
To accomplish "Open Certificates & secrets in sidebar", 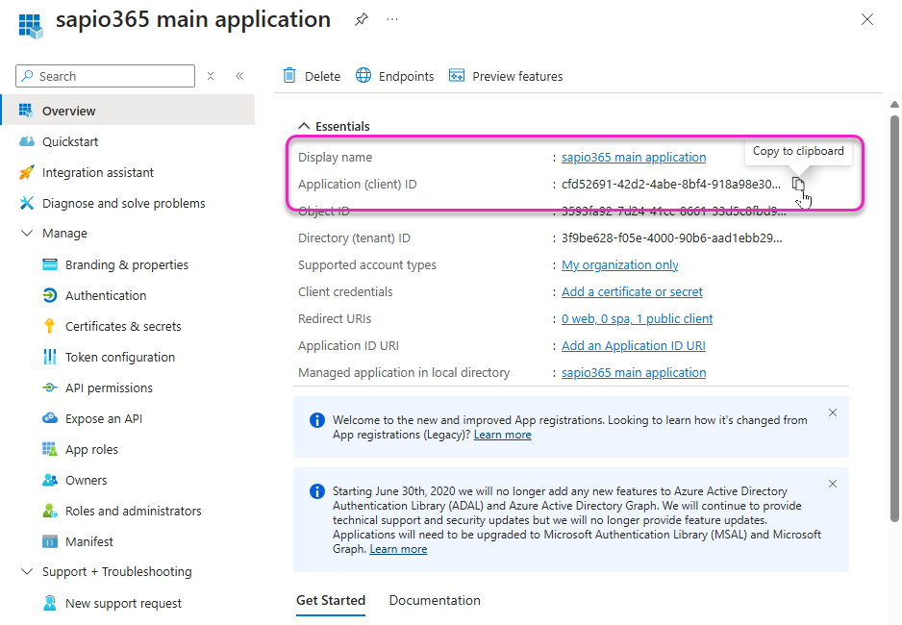I will [x=123, y=326].
